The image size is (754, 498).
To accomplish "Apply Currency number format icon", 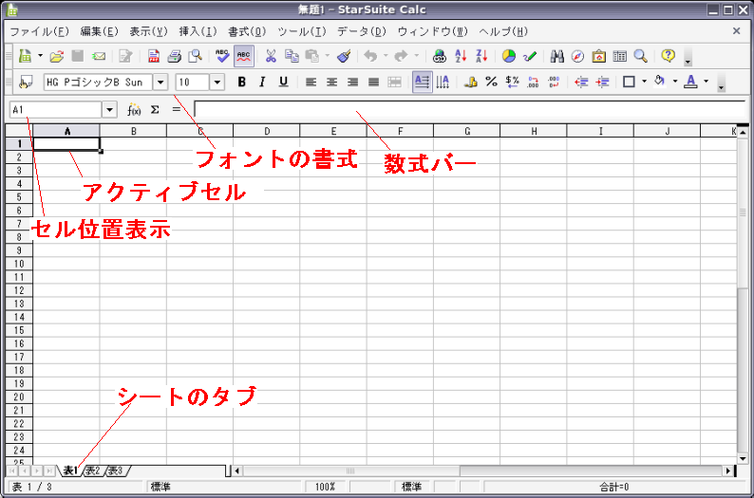I will pyautogui.click(x=470, y=83).
